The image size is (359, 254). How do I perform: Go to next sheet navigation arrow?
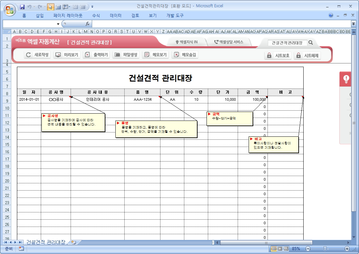coord(15,242)
